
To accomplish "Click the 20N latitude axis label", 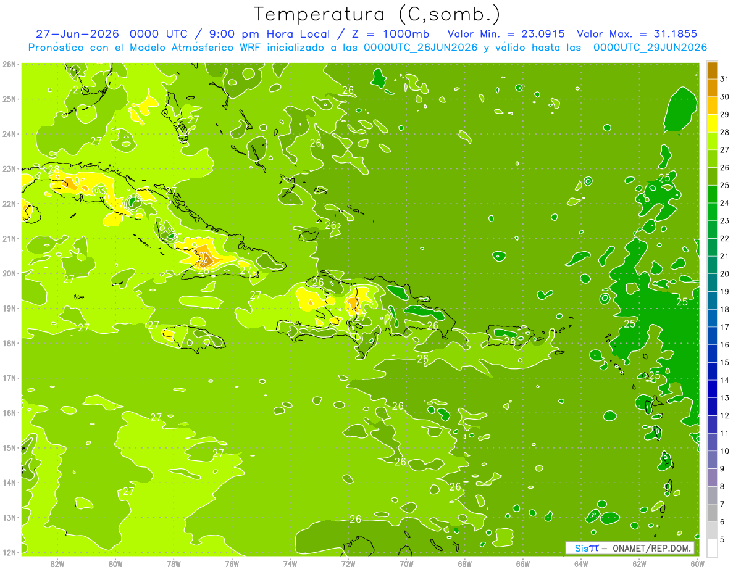I will [9, 273].
